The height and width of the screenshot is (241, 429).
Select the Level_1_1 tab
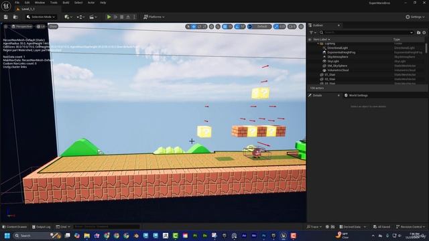(x=28, y=9)
